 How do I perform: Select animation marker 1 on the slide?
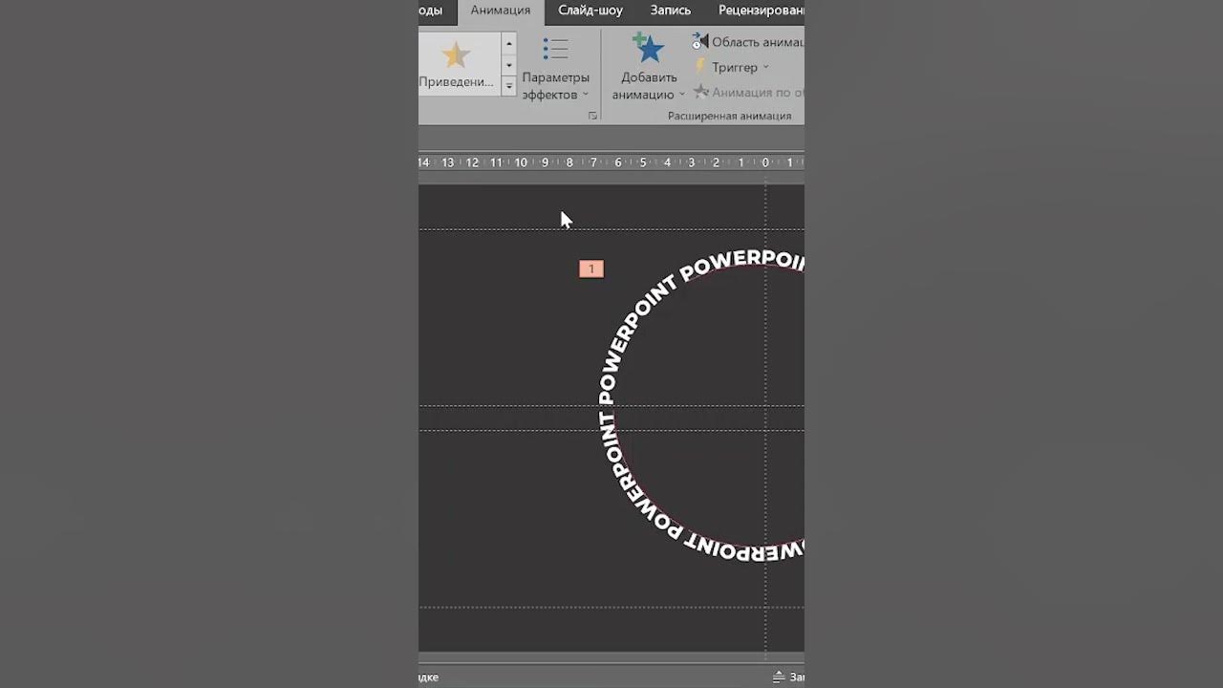tap(591, 269)
